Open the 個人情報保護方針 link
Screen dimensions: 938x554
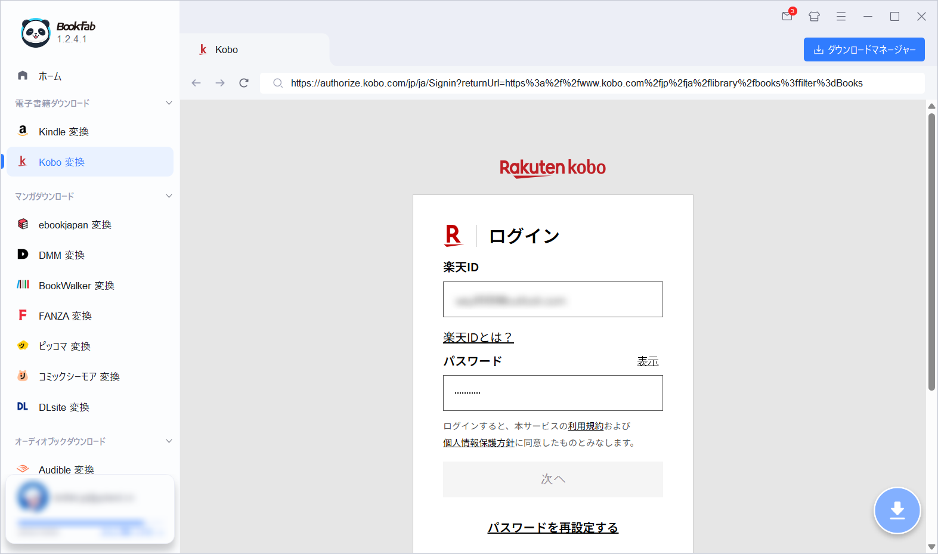pyautogui.click(x=479, y=442)
